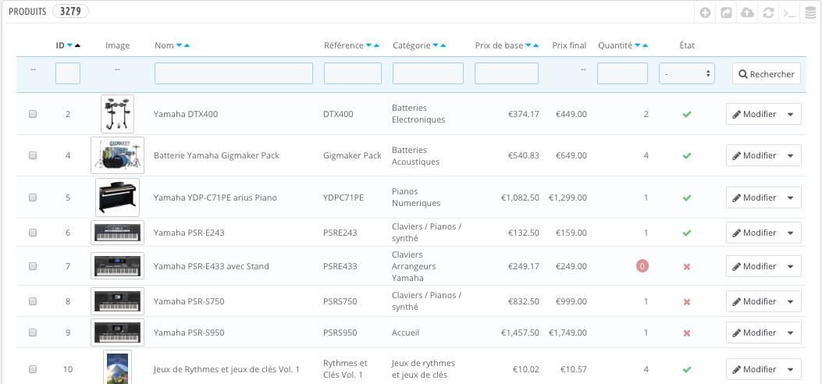Viewport: 822px width, 384px height.
Task: Check the Jeux de Rythmes row box
Action: coord(33,369)
